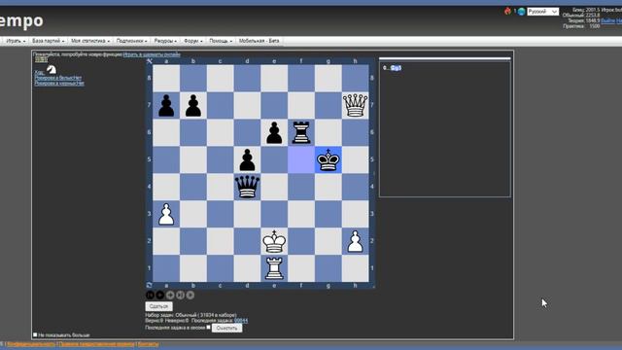Expand the Подписчики menu
The image size is (622, 350).
pos(132,41)
